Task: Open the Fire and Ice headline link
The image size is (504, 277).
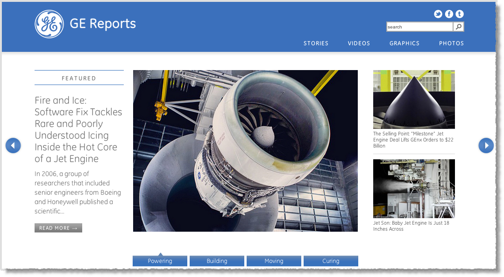Action: (x=78, y=129)
